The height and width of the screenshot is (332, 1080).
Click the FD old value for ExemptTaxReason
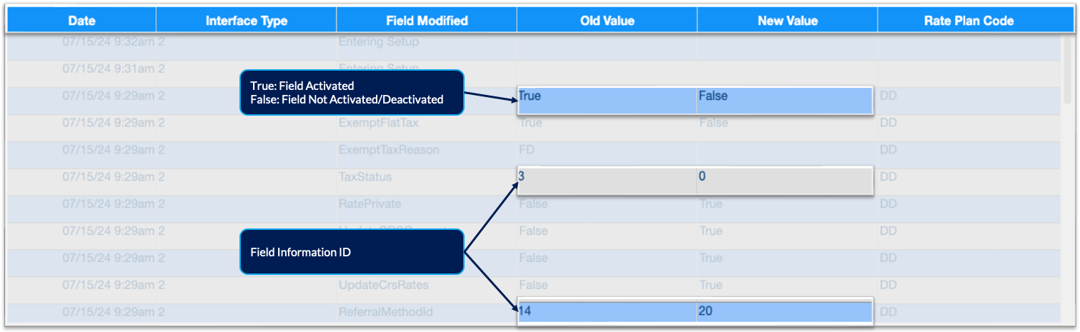pos(526,150)
